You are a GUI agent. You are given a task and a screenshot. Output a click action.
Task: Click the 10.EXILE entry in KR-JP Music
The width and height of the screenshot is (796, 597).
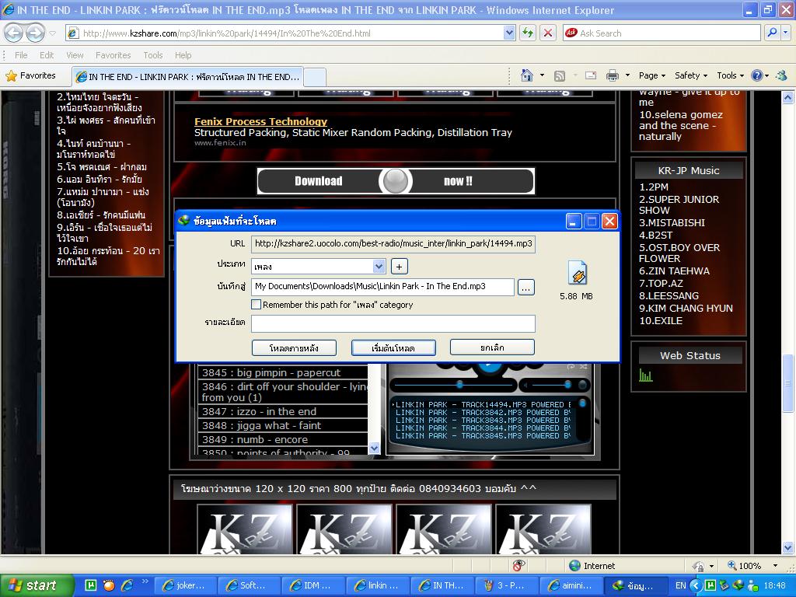point(661,321)
